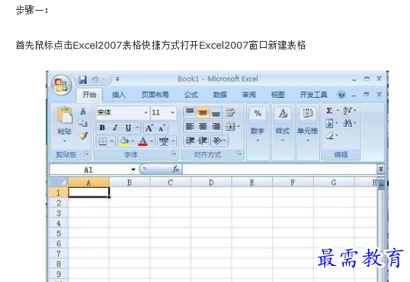
Task: Expand the formula bar chevron
Action: (x=381, y=169)
